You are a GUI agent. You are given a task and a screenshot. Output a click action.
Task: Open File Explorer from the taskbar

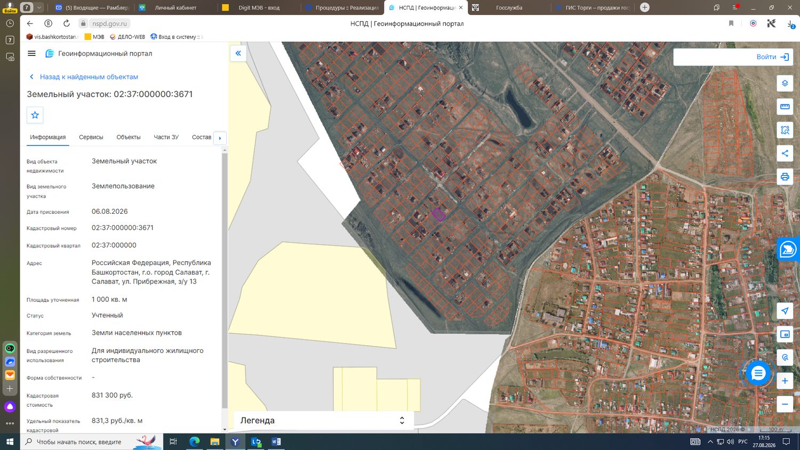(x=214, y=441)
